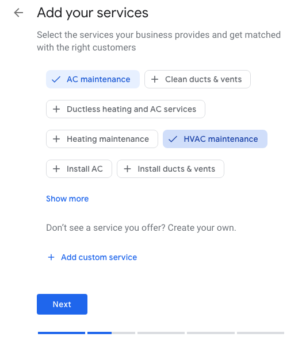
Task: Click the plus icon on Ductless heating chip
Action: 56,109
